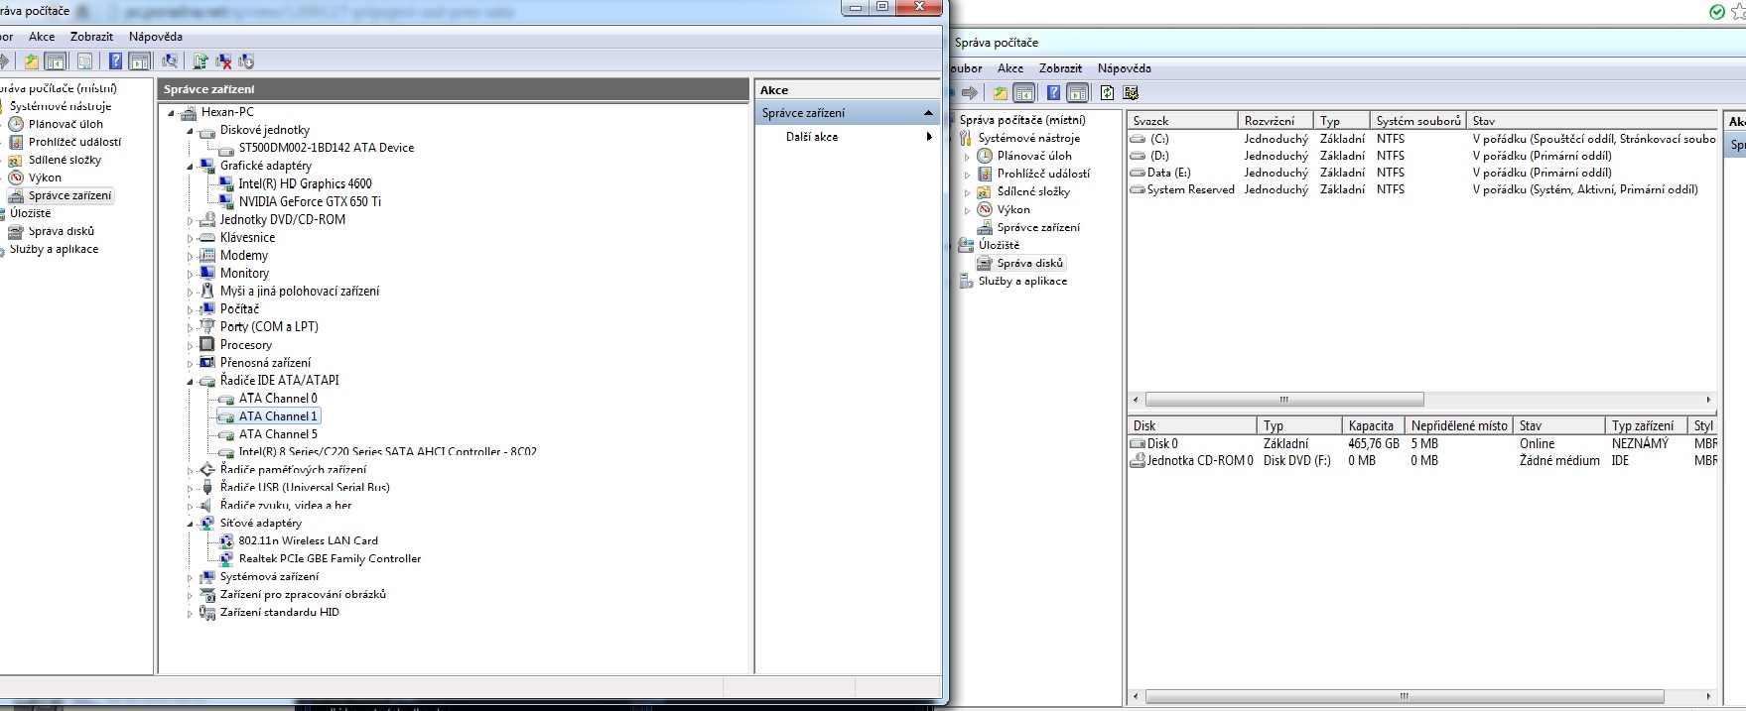Sort volumes by Systém souborů column header
1746x711 pixels.
coord(1418,121)
